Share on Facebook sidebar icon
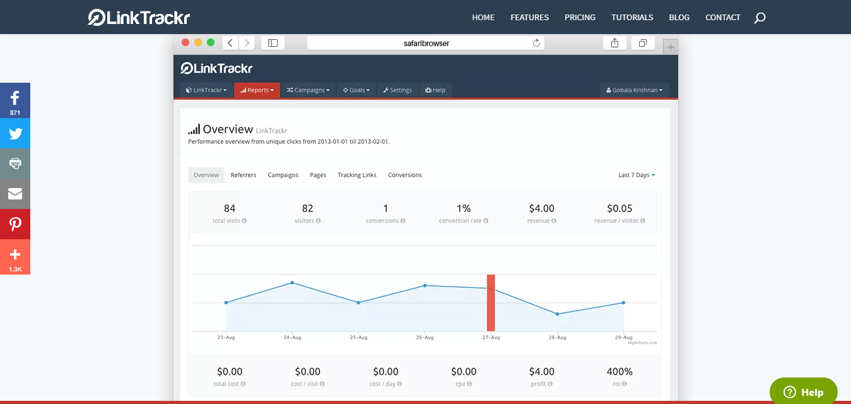 15,100
